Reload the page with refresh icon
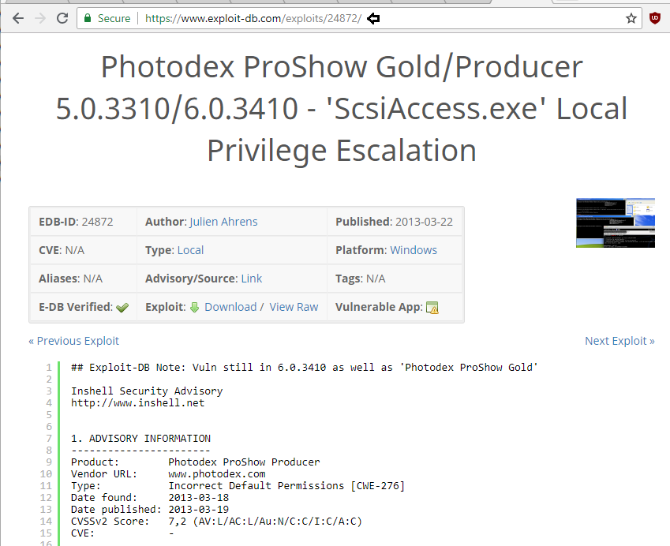 click(x=62, y=18)
